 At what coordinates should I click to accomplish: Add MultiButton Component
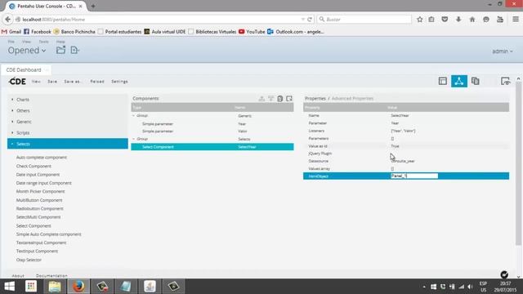[x=39, y=200]
